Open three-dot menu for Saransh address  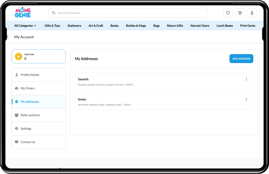tap(246, 79)
